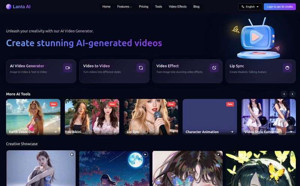Play the seated woman showcase video

point(72,154)
